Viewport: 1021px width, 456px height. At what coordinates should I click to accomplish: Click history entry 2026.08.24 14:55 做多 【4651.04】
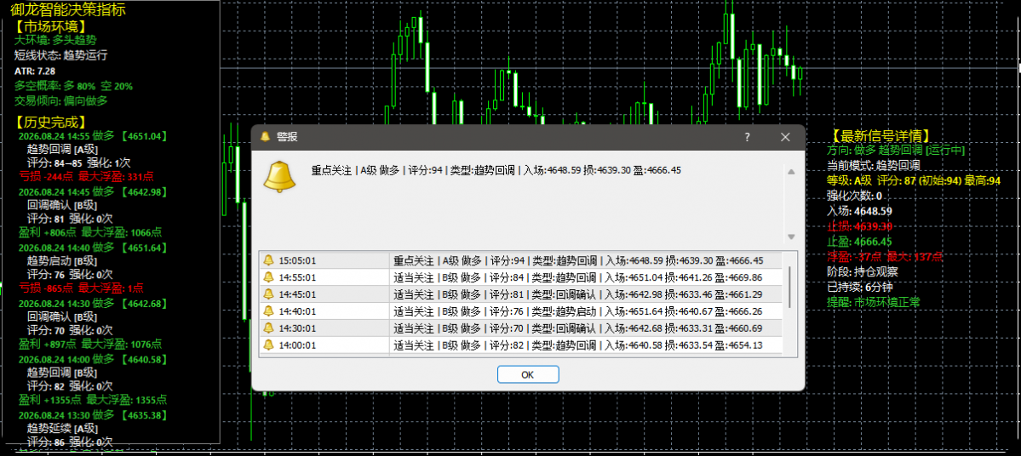click(94, 136)
